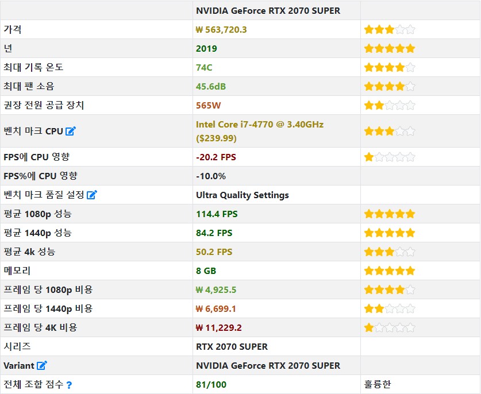Click star rating for 프레임 당 1440p 비용
Viewport: 481px width, 394px height.
tap(390, 308)
